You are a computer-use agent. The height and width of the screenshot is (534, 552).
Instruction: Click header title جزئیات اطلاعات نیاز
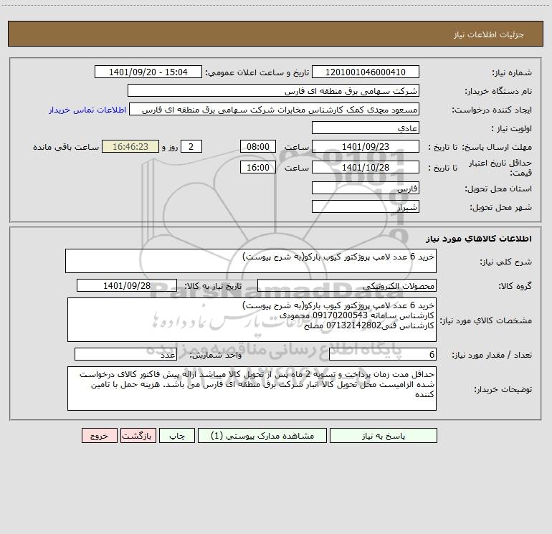click(x=489, y=34)
